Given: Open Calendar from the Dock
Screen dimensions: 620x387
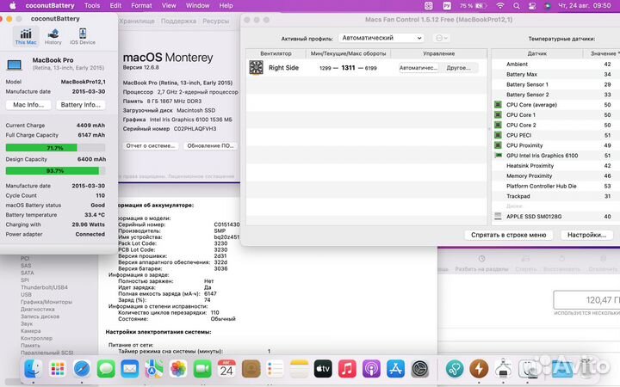Looking at the screenshot, I should [x=226, y=369].
